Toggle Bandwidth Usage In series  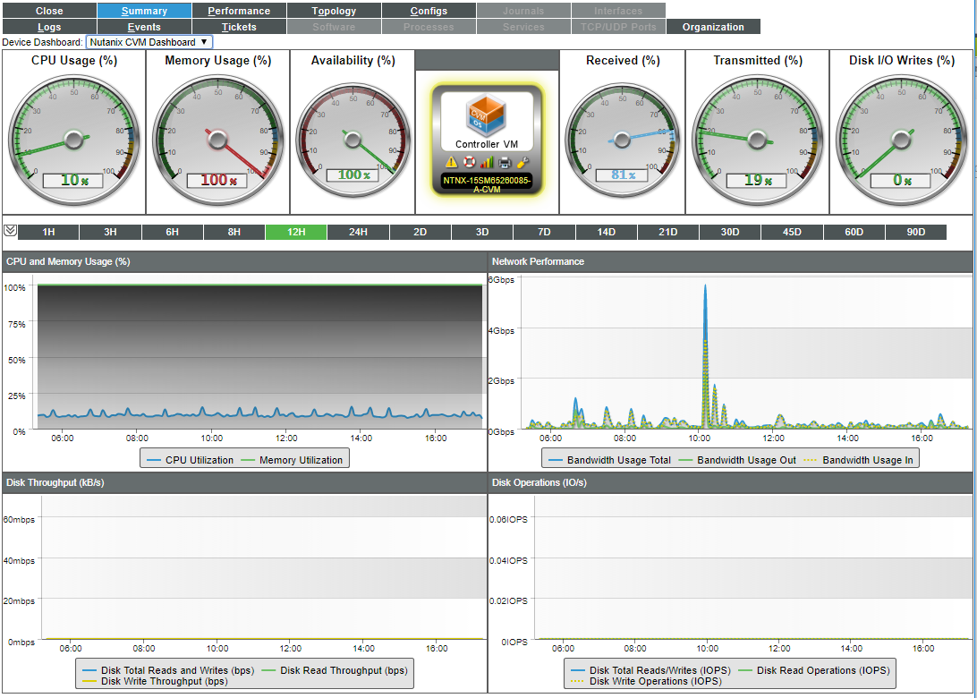pyautogui.click(x=858, y=460)
